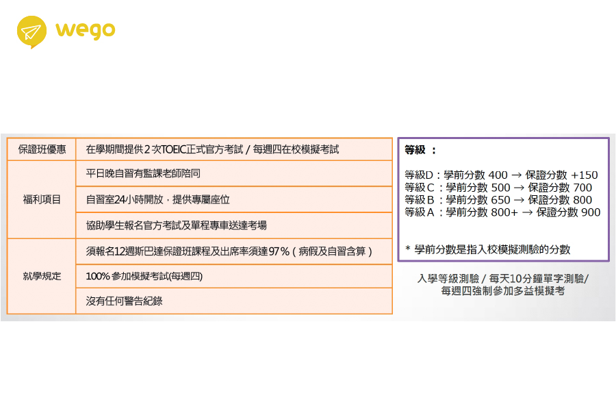Select the 等級A score guarantee line
The height and width of the screenshot is (411, 616).
coord(502,212)
